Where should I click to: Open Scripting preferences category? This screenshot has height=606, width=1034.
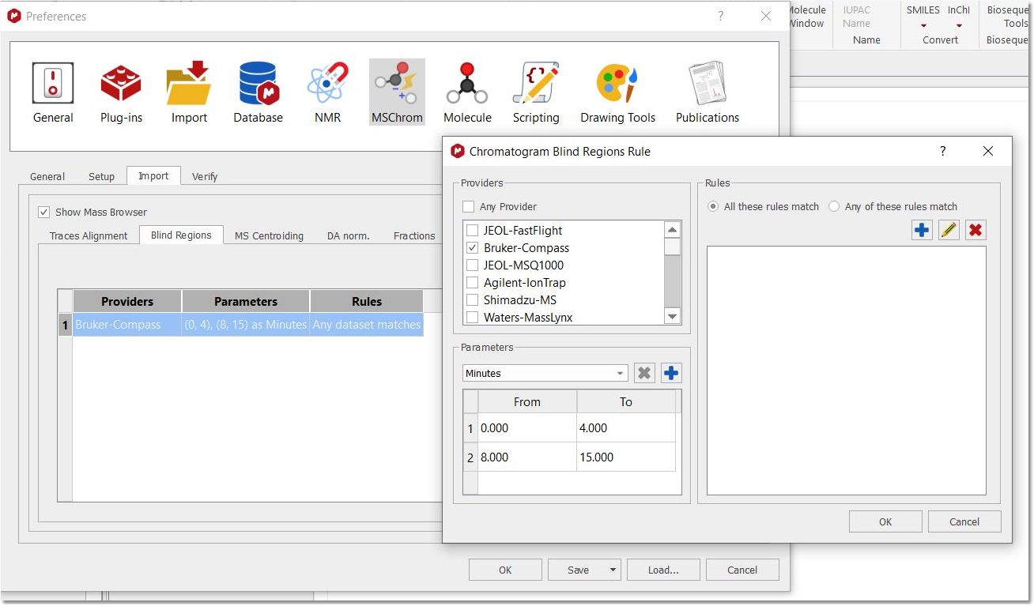click(x=536, y=93)
